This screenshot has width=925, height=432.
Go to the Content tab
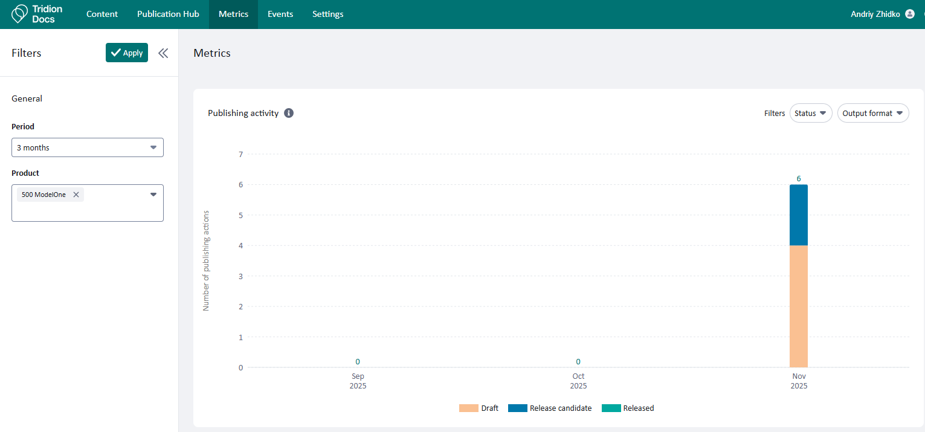(x=102, y=14)
